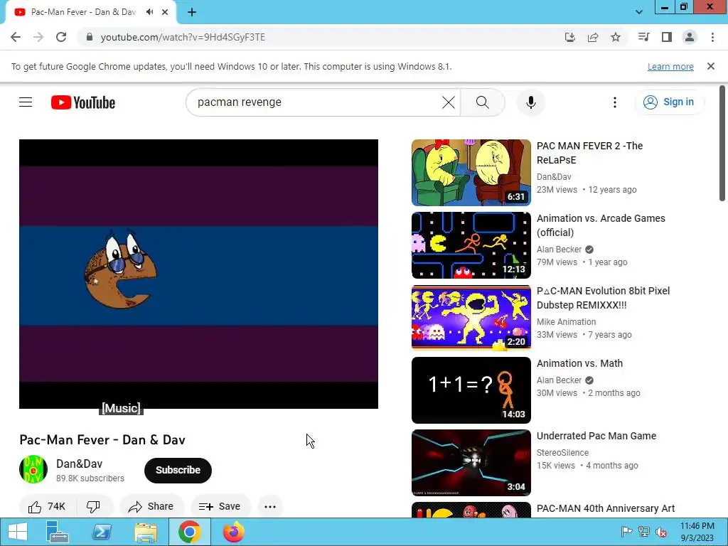Screen dimensions: 728x546
Task: Reload the current page
Action: tap(61, 37)
